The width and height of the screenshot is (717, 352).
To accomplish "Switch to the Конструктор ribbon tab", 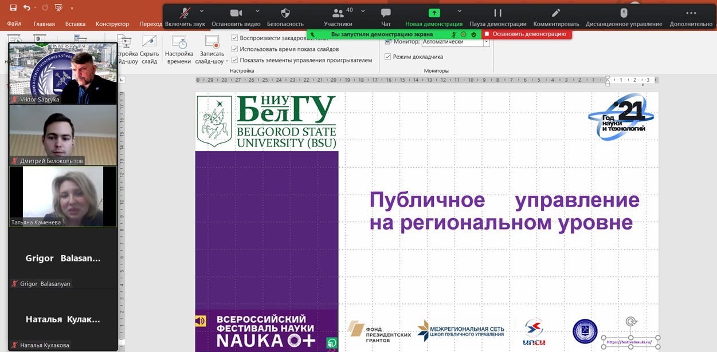I will pos(112,24).
